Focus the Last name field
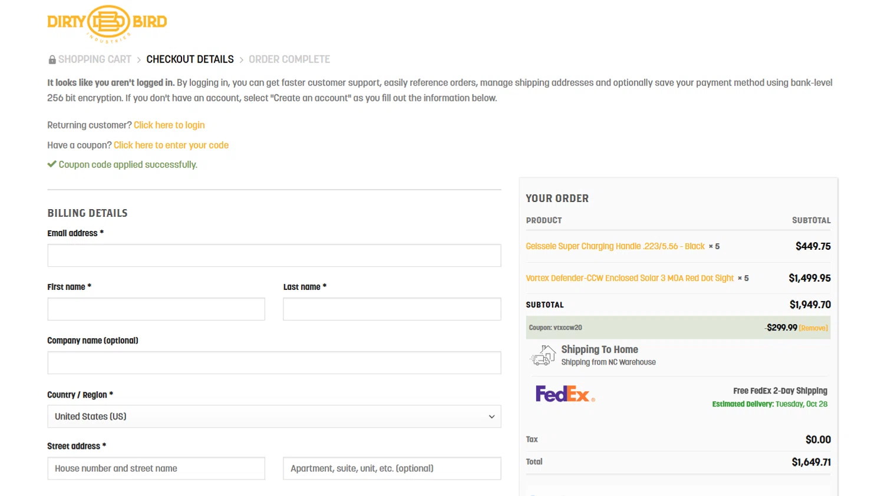Viewport: 884px width, 496px height. pos(392,309)
